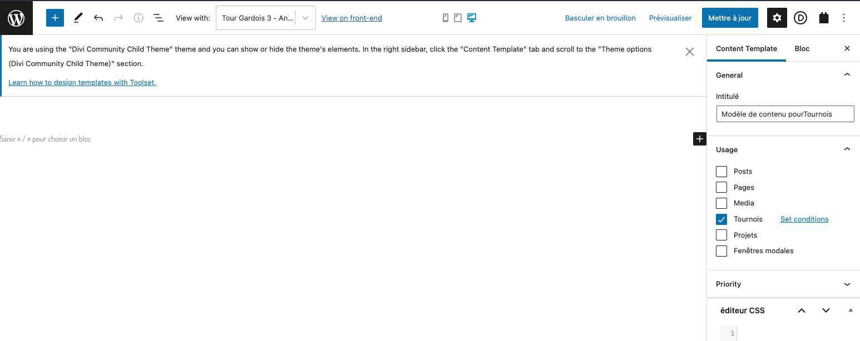Open Learn how to design templates link

point(82,82)
